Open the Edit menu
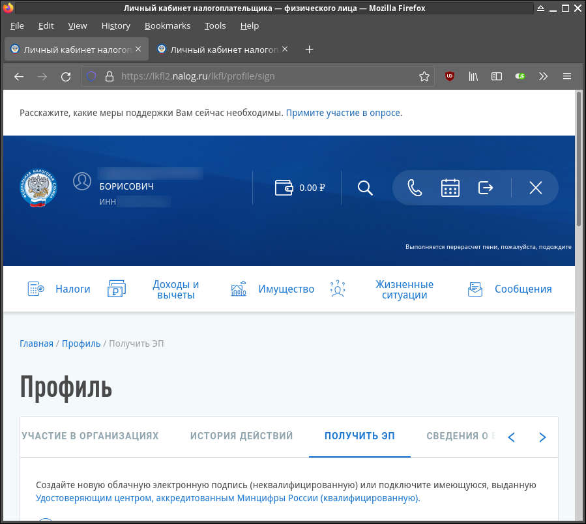 (46, 26)
